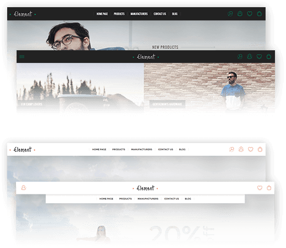This screenshot has width=286, height=248.
Task: Select BLOG in upper white header menu
Action: click(182, 149)
